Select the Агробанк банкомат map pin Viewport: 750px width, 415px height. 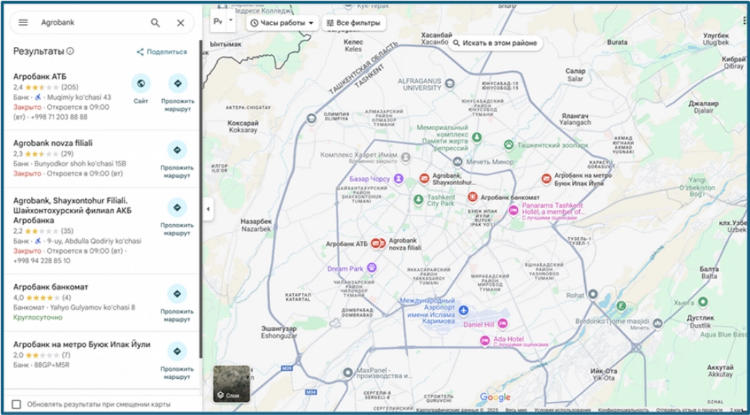click(x=473, y=197)
